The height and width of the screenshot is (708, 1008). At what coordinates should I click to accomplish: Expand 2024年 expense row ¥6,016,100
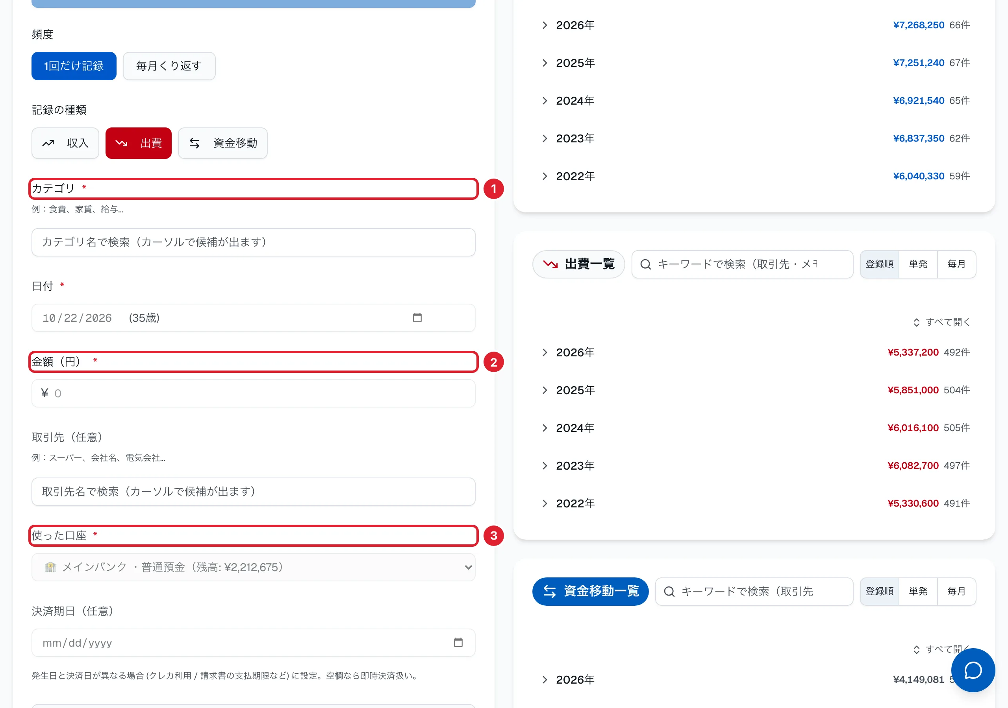(755, 428)
